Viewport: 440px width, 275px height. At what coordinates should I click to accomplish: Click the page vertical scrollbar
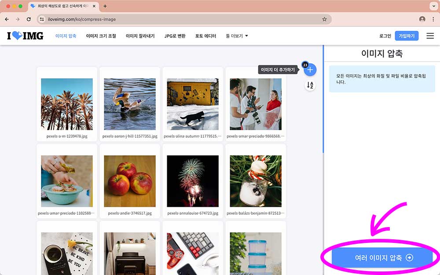(x=323, y=99)
